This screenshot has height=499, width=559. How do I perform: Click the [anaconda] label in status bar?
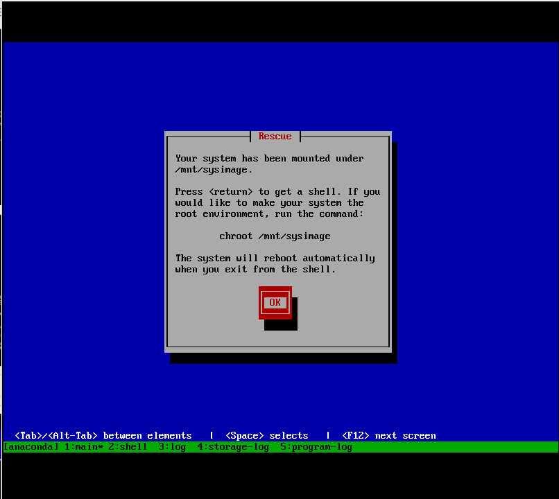point(31,447)
